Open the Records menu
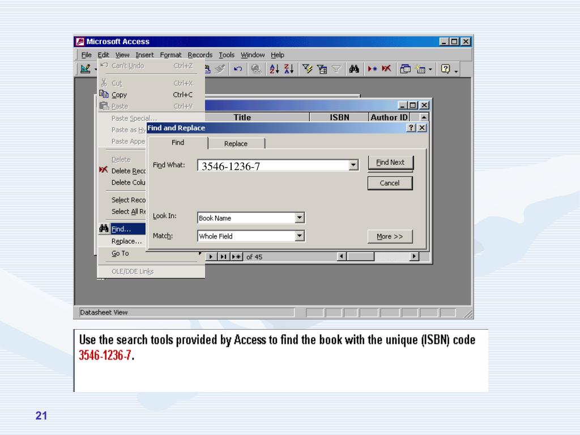The image size is (580, 435). 200,55
